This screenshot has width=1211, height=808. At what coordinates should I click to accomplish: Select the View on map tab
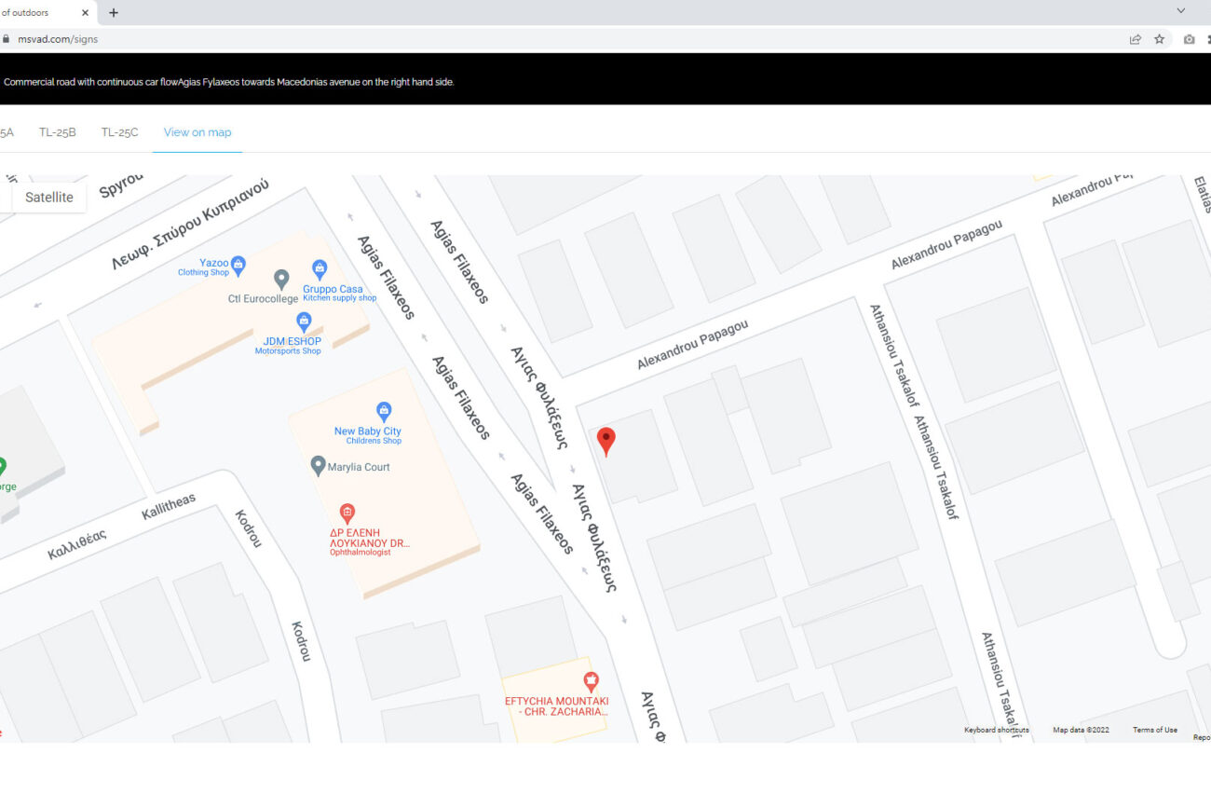(197, 132)
